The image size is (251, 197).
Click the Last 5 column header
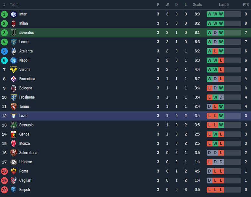click(224, 5)
